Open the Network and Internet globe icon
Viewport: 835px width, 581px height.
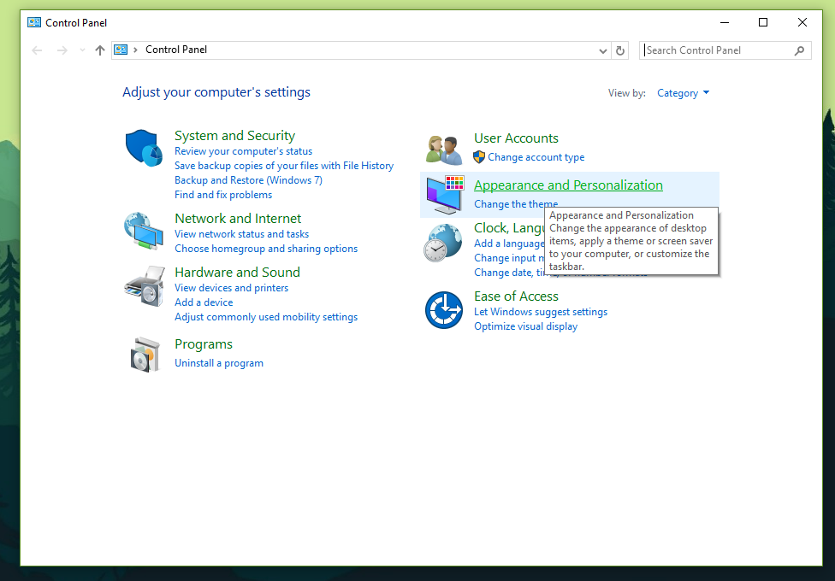click(x=144, y=231)
